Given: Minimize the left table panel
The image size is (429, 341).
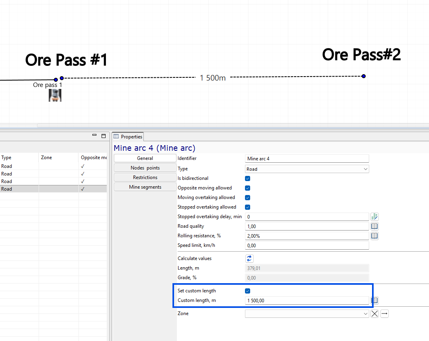Looking at the screenshot, I should pyautogui.click(x=94, y=135).
